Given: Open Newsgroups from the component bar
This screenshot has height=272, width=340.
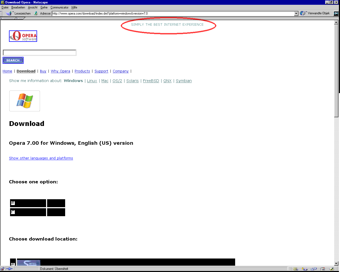Looking at the screenshot, I should 314,269.
